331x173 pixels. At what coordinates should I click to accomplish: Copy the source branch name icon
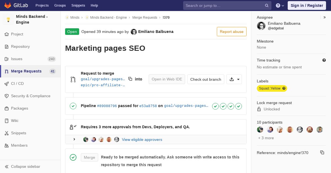point(130,79)
